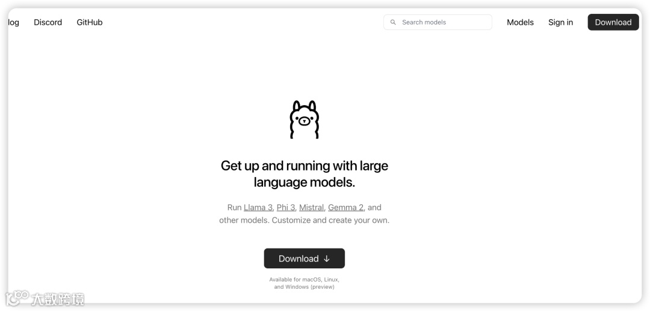Click the top-right Download button
Screen dimensions: 650x311
pos(613,22)
